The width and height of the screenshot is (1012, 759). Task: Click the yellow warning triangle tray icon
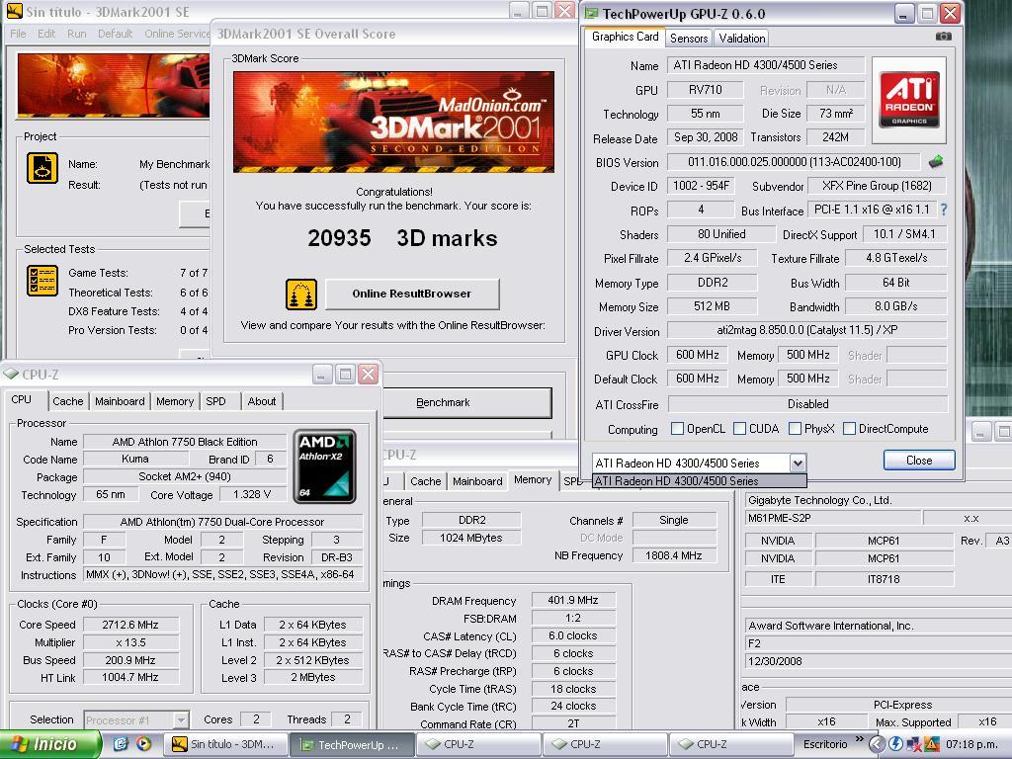pos(932,744)
